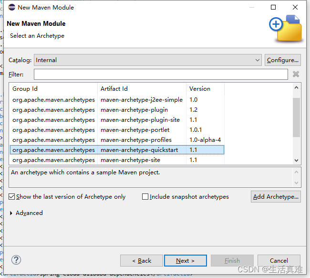
Task: Click the description box scroll up arrow
Action: click(296, 172)
